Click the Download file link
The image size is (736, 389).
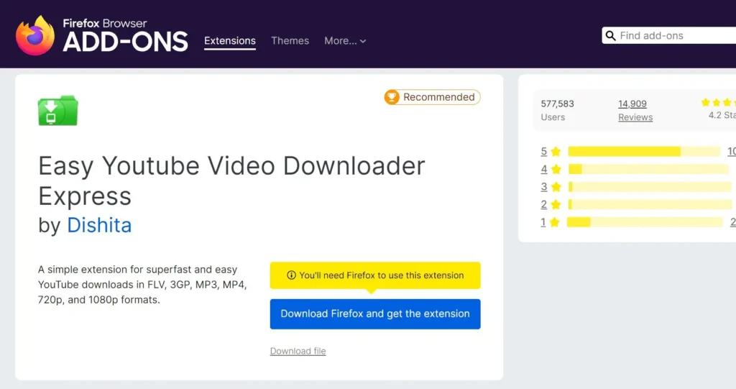click(x=298, y=351)
